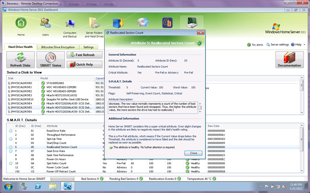Image resolution: width=310 pixels, height=193 pixels.
Task: Click the check icon beside 'This attribute is healthy'
Action: pyautogui.click(x=111, y=148)
